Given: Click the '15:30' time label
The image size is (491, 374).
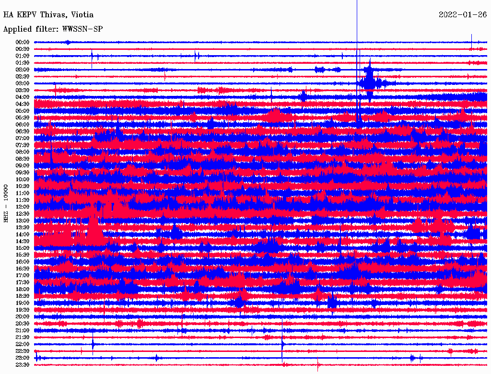Looking at the screenshot, I should click(23, 255).
